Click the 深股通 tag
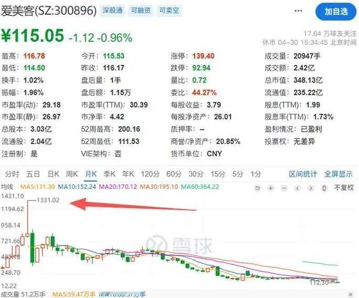359x298 pixels. (112, 10)
